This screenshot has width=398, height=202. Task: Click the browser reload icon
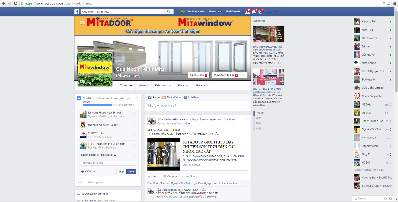tap(15, 3)
